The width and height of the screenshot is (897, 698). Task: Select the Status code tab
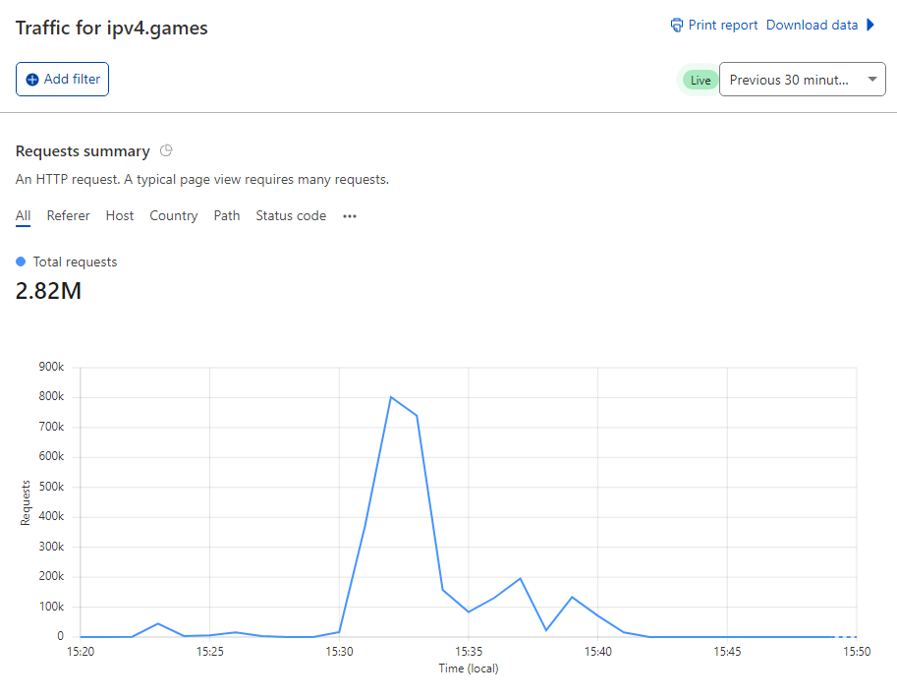(x=291, y=216)
